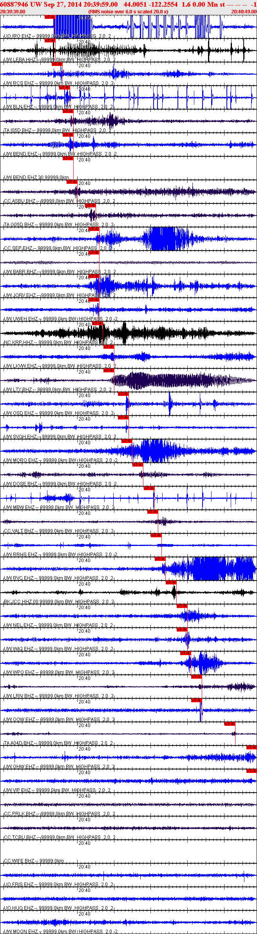This screenshot has height=934, width=257.
Task: Click the saturated waveform burst on CC SEP trace
Action: pos(163,239)
